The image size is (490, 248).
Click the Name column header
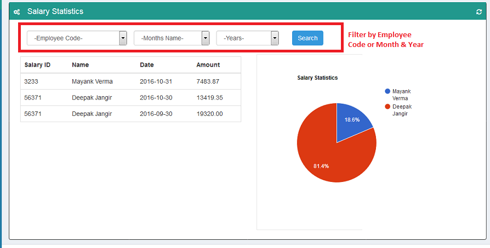point(81,65)
